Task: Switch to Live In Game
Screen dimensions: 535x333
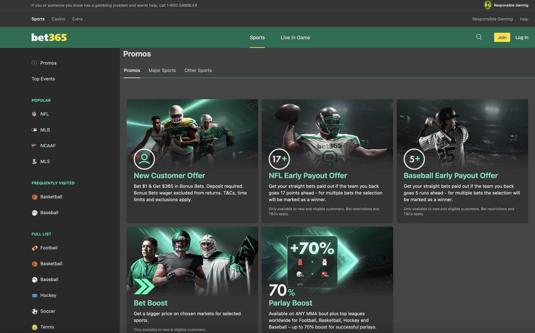Action: [x=295, y=37]
